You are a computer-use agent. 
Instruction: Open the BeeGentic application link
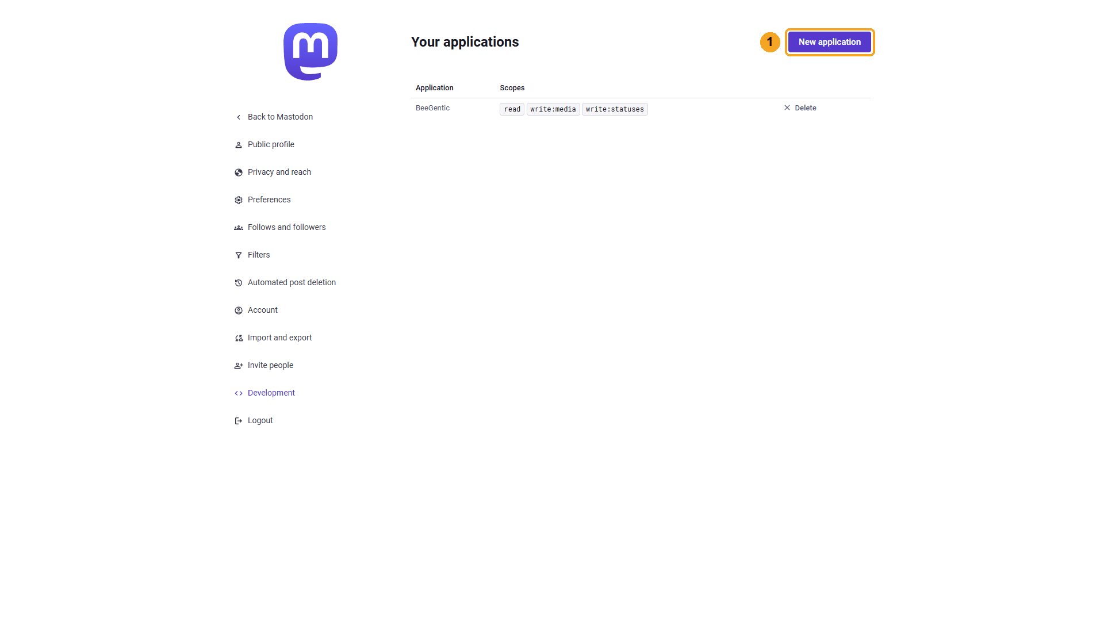[432, 108]
